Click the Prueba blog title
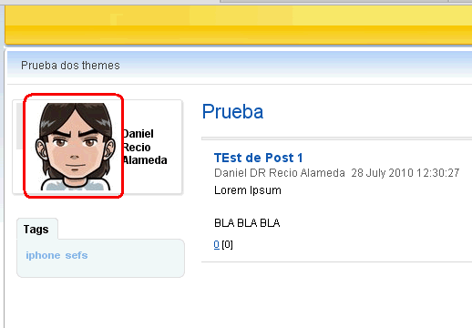 click(x=232, y=112)
